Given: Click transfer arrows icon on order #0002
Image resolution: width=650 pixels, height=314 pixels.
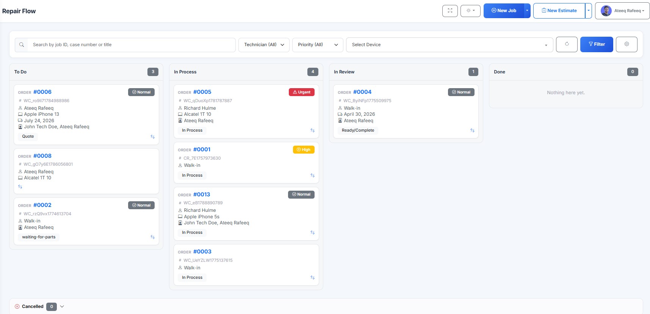Looking at the screenshot, I should point(152,237).
